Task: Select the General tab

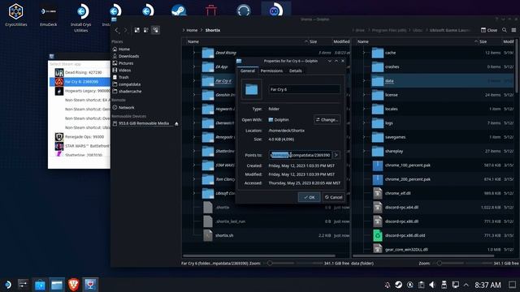Action: point(248,71)
